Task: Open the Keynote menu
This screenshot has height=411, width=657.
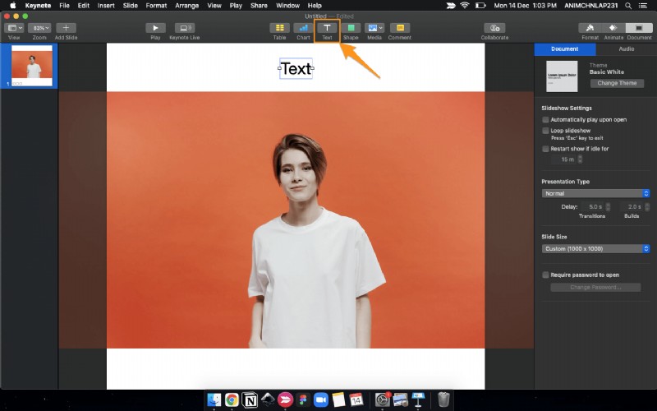Action: [x=38, y=6]
